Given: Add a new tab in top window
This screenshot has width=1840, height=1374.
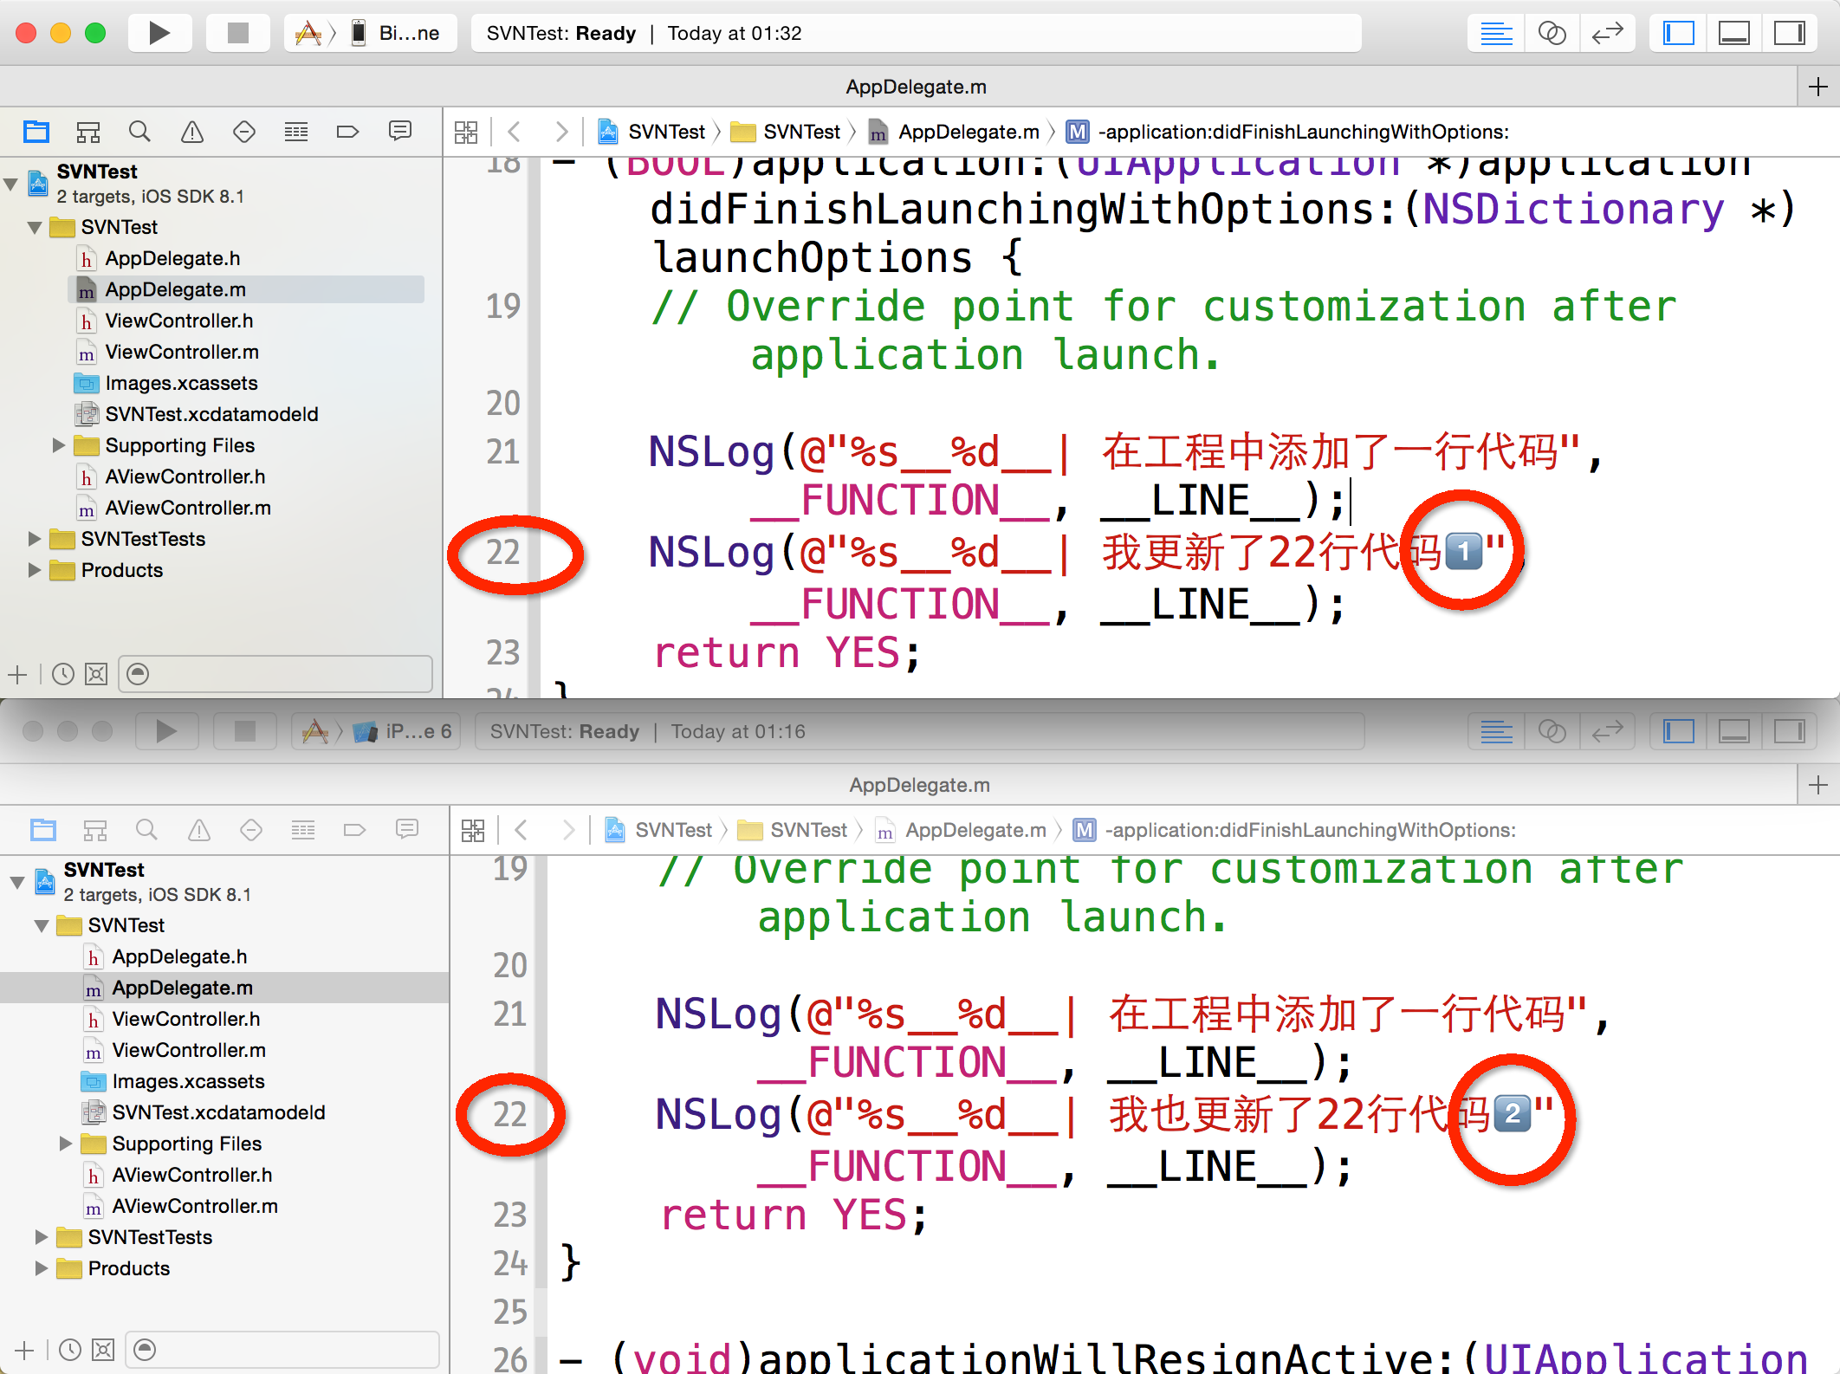Looking at the screenshot, I should pyautogui.click(x=1818, y=87).
